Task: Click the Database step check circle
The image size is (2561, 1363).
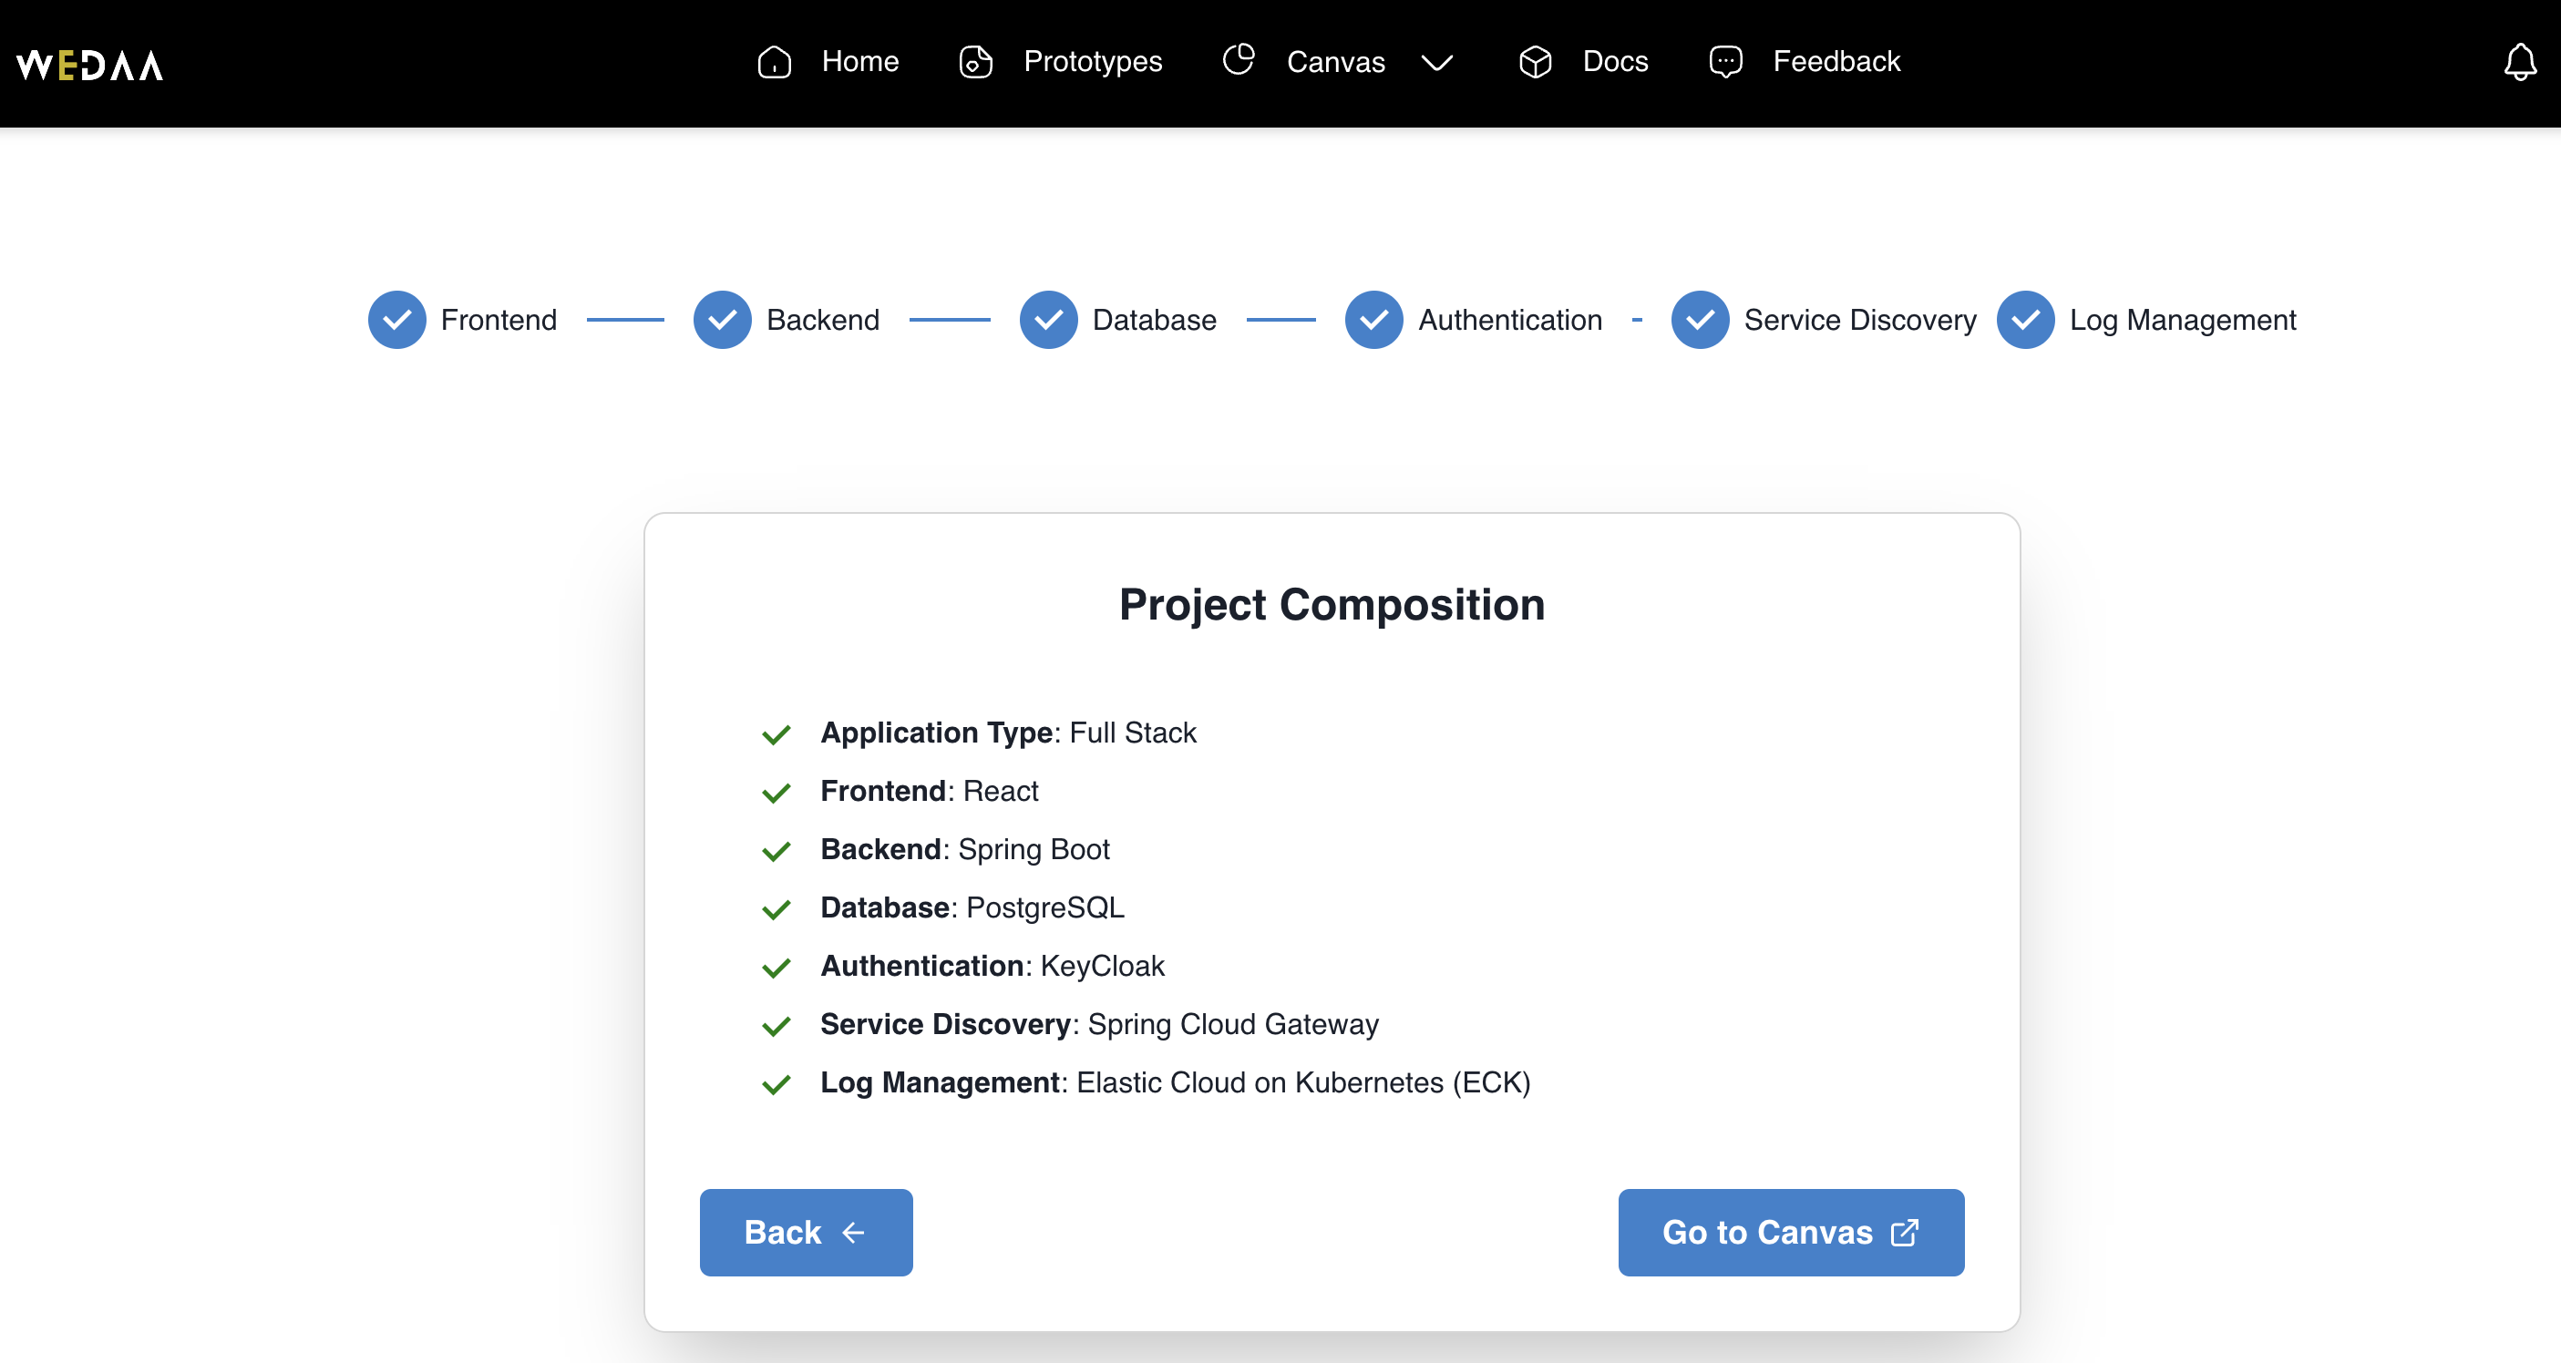Action: 1049,320
